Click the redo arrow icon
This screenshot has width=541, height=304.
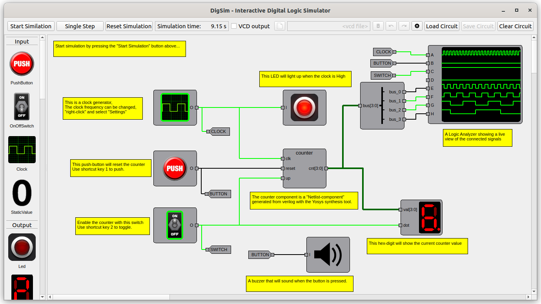pyautogui.click(x=404, y=26)
